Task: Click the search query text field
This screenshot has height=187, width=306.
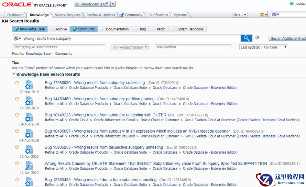Action: point(131,38)
